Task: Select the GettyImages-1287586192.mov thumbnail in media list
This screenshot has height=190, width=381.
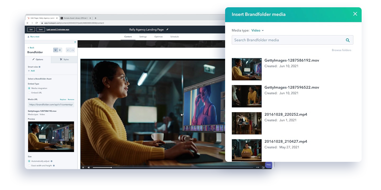Action: point(247,69)
